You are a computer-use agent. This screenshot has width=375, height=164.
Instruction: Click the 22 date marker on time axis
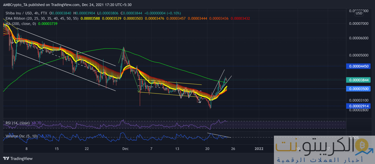click(87, 149)
